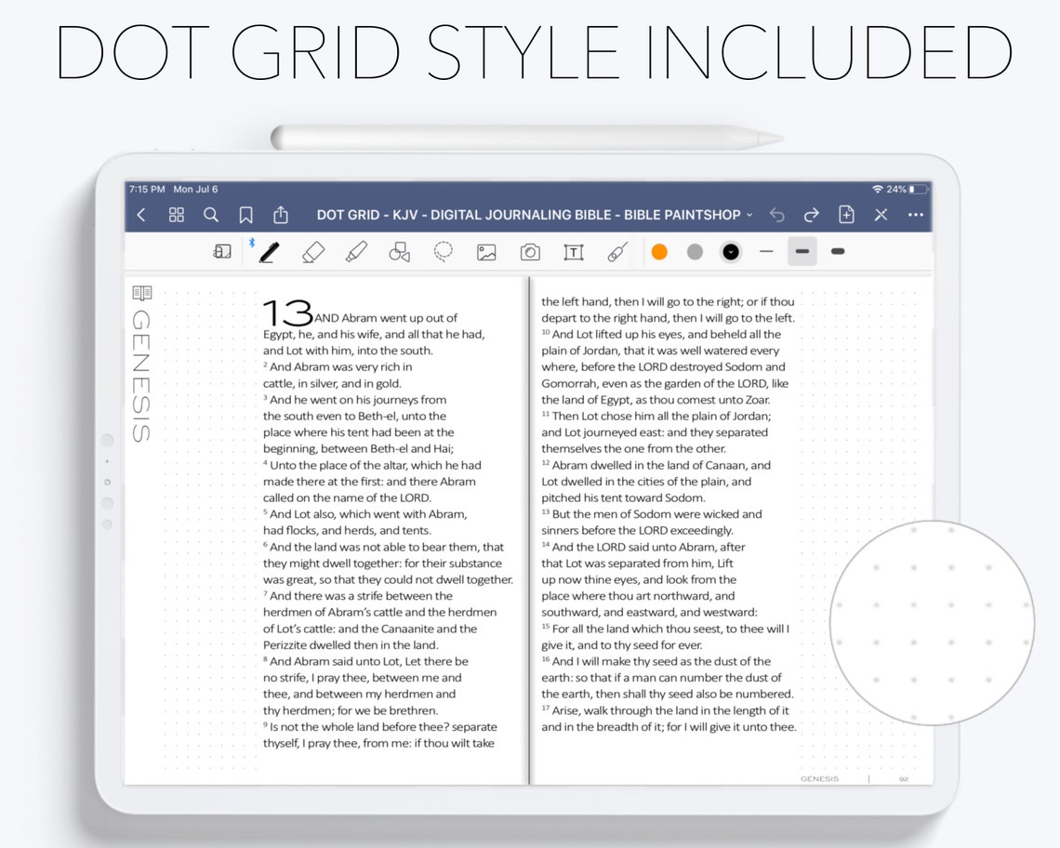Select the thickest stroke width
Screen dimensions: 1060x848
click(837, 251)
